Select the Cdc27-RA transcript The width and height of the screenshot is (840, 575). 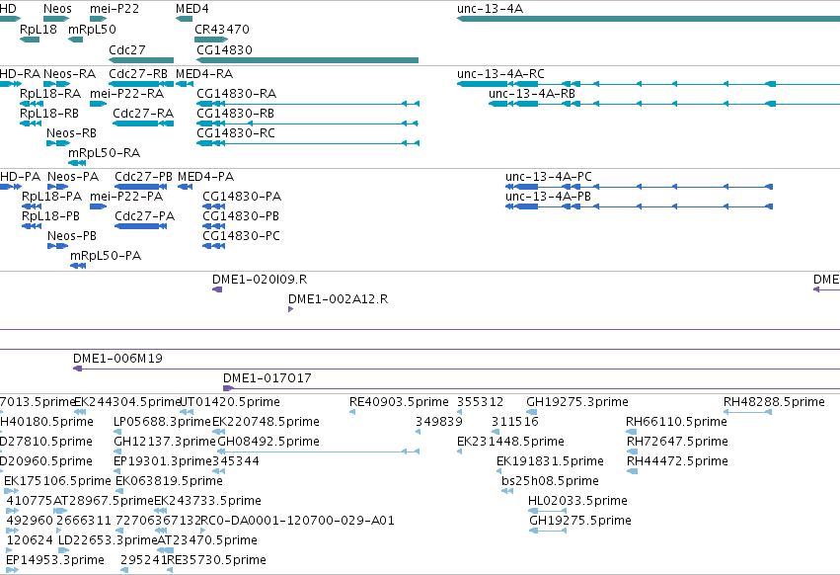[x=143, y=123]
